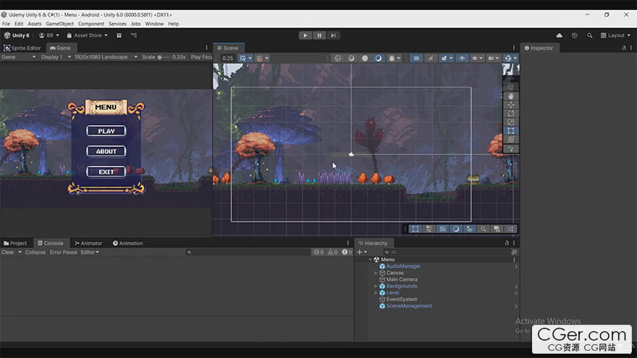Open the Component menu
The image size is (637, 358).
coord(91,24)
